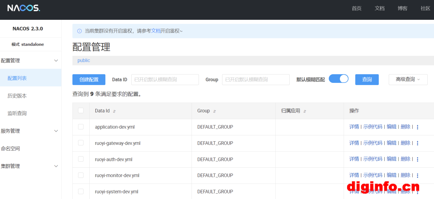
Task: Open 示例代码 for application-dev.yml
Action: (373, 127)
